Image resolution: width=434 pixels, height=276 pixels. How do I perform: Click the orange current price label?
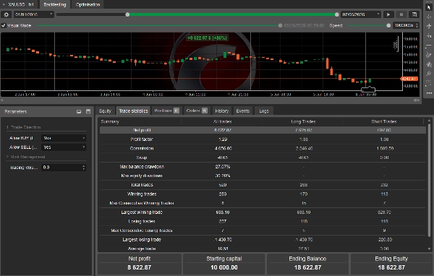[x=409, y=79]
